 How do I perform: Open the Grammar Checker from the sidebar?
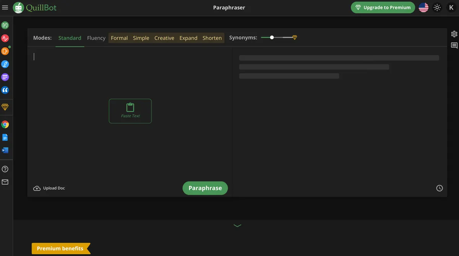[x=5, y=38]
